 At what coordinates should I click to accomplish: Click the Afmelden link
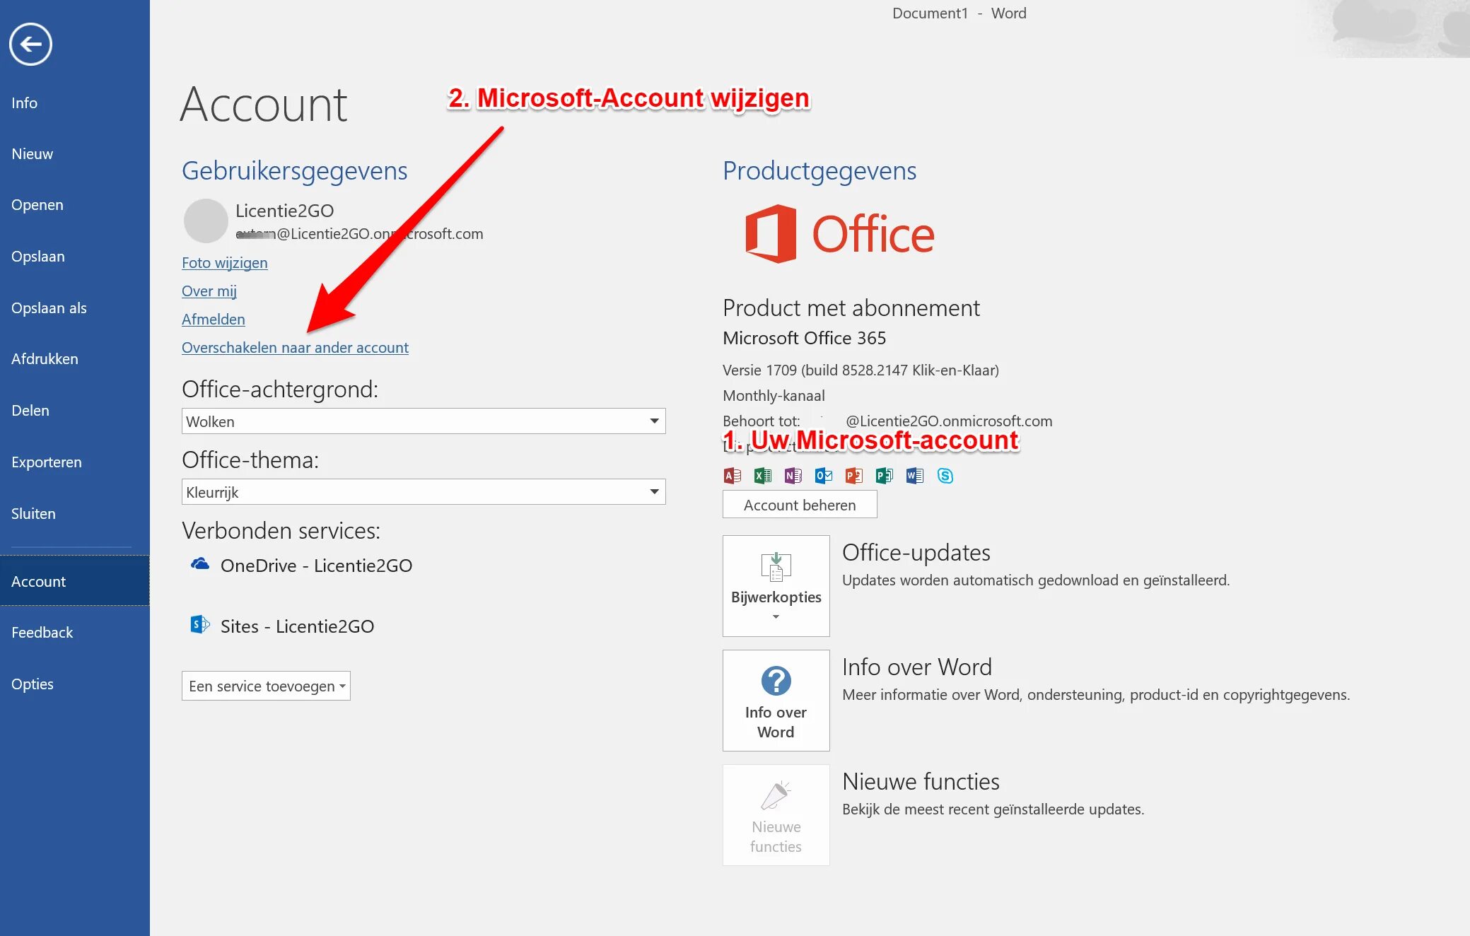coord(213,320)
